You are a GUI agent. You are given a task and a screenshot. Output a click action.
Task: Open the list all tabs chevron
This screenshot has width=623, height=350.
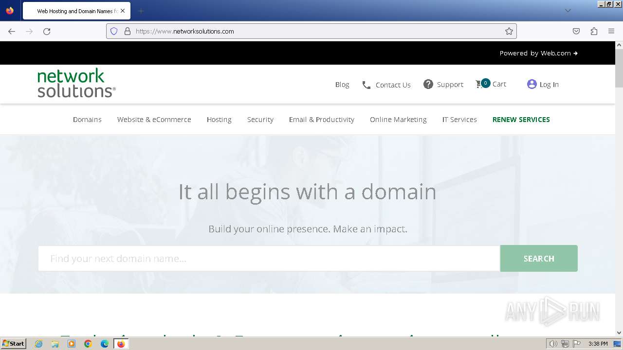pos(568,11)
